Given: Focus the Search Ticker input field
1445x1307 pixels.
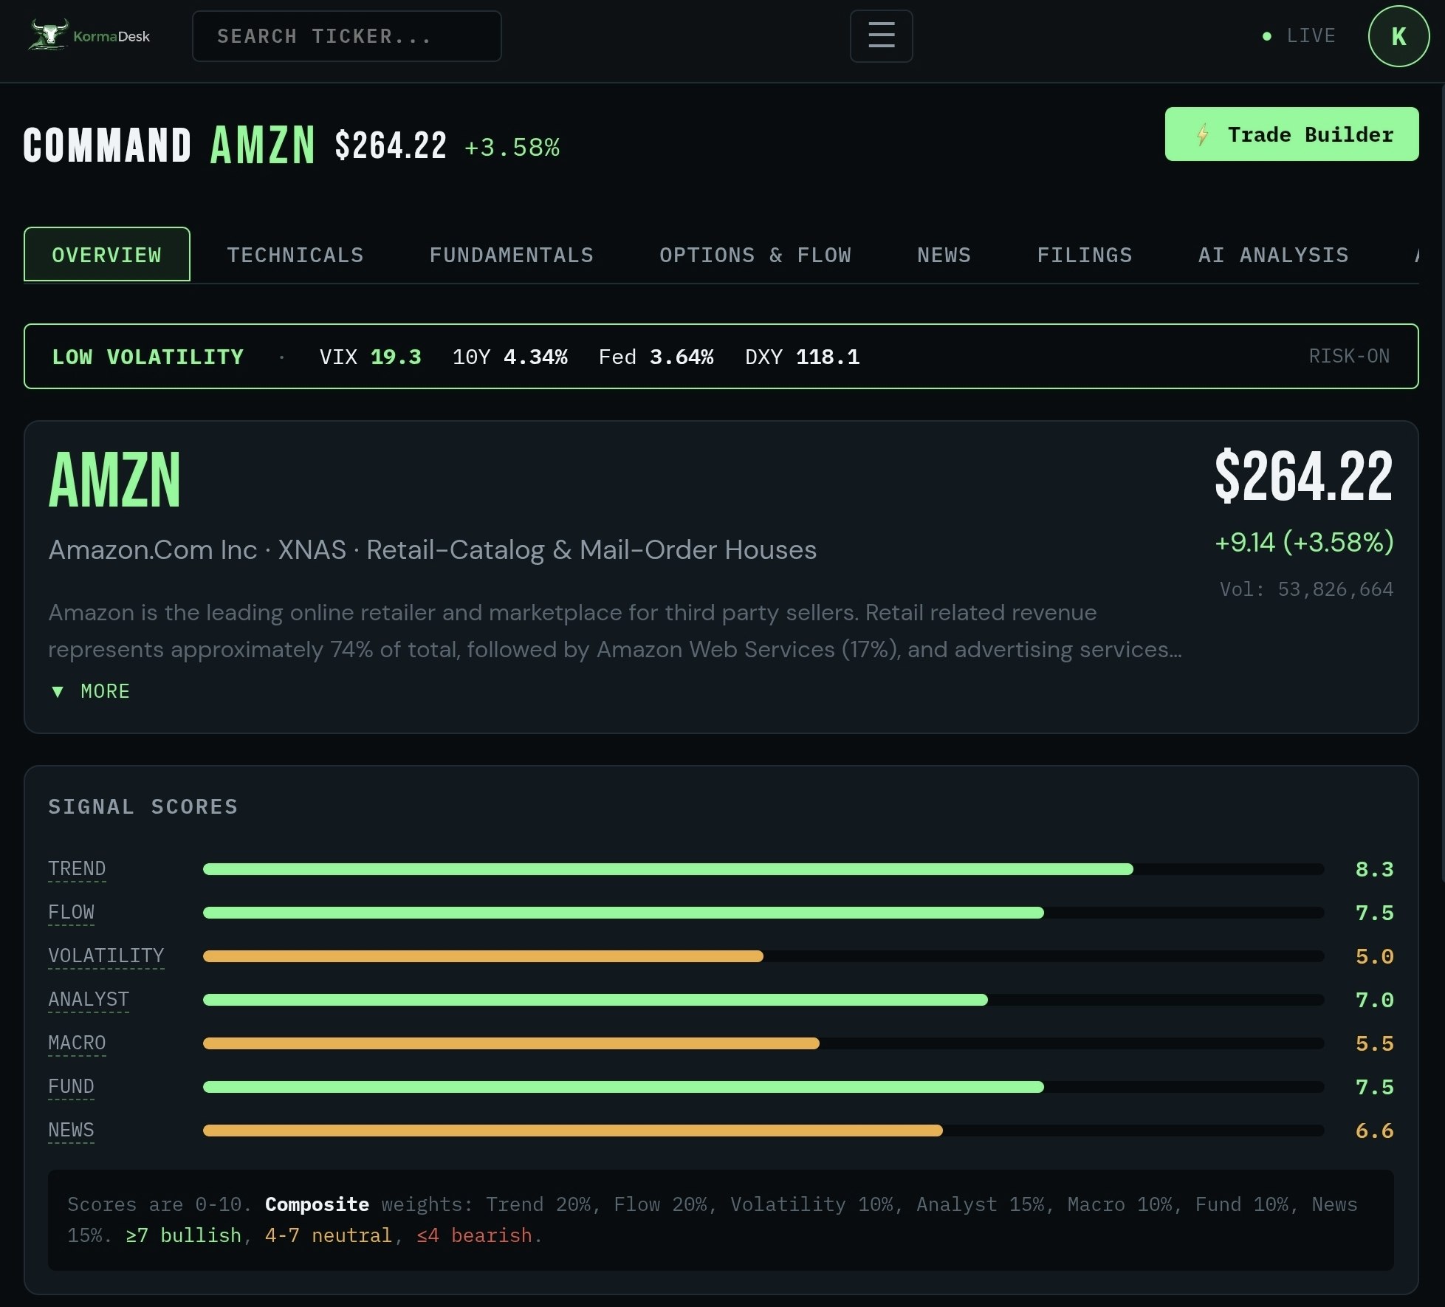Looking at the screenshot, I should point(346,36).
